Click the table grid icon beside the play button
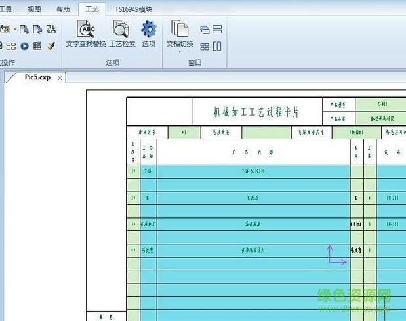406x321 pixels. point(37,46)
